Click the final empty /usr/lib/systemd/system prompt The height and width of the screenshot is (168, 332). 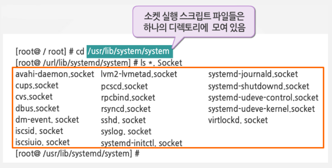point(78,154)
